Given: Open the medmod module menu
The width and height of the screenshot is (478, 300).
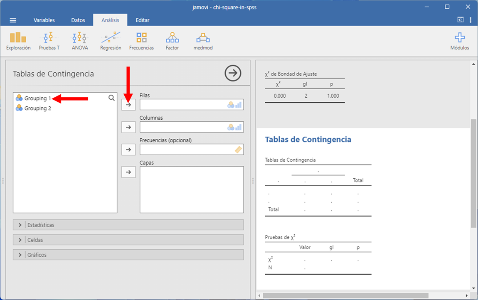Looking at the screenshot, I should coord(203,41).
